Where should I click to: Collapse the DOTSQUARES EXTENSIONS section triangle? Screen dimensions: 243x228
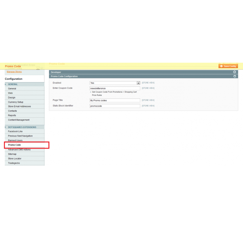(6, 127)
